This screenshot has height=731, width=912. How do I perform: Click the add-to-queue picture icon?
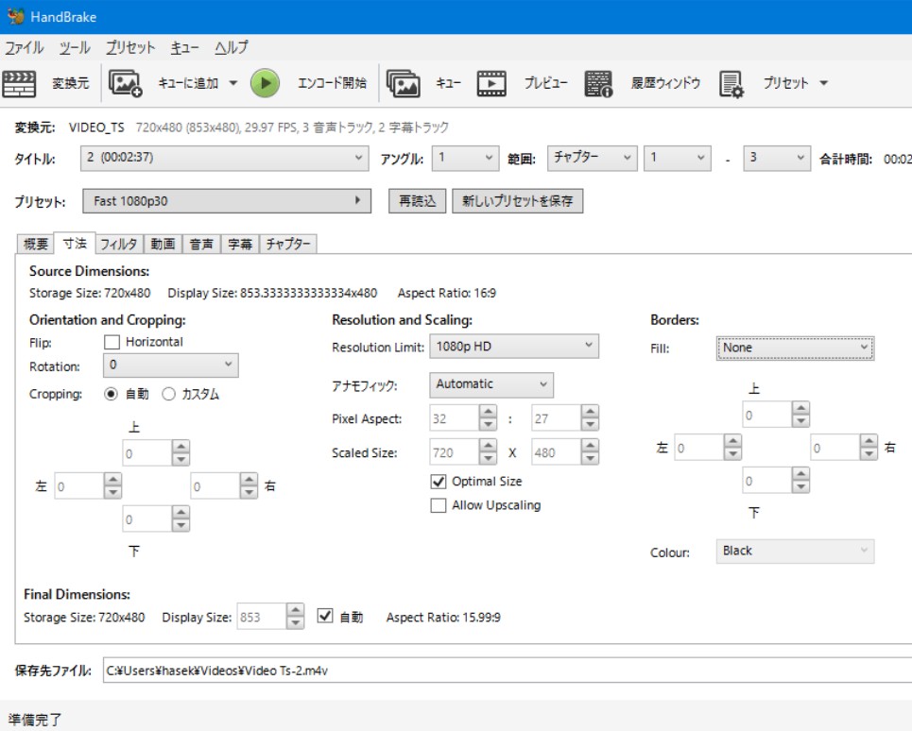click(x=125, y=83)
